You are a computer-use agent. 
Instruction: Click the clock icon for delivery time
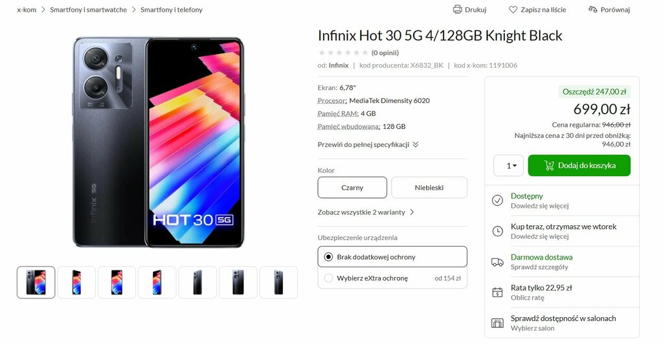pos(497,231)
